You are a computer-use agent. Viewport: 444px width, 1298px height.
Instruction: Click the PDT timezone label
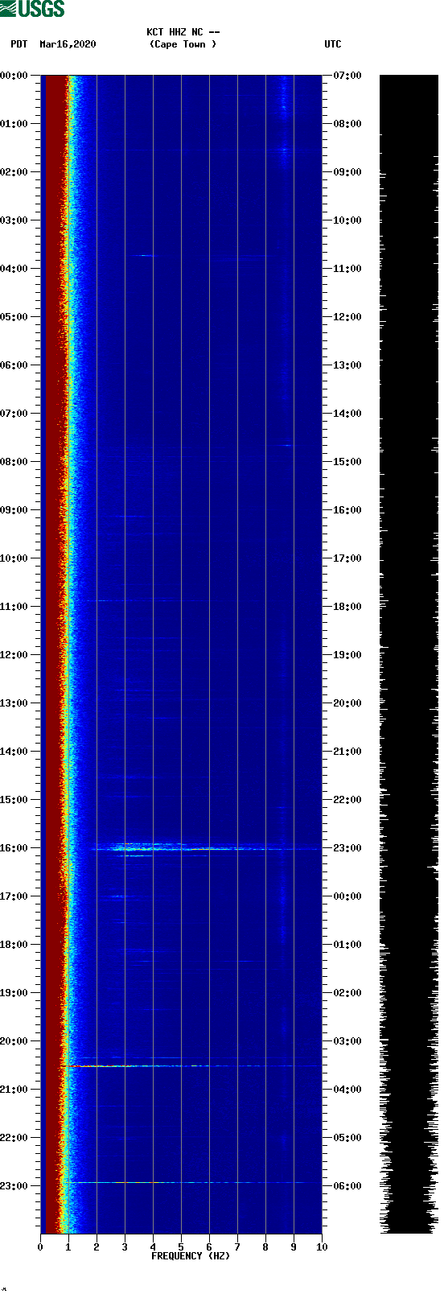click(x=19, y=44)
